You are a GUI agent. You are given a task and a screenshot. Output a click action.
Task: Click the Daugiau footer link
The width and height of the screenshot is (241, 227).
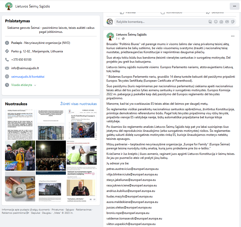(x=47, y=213)
